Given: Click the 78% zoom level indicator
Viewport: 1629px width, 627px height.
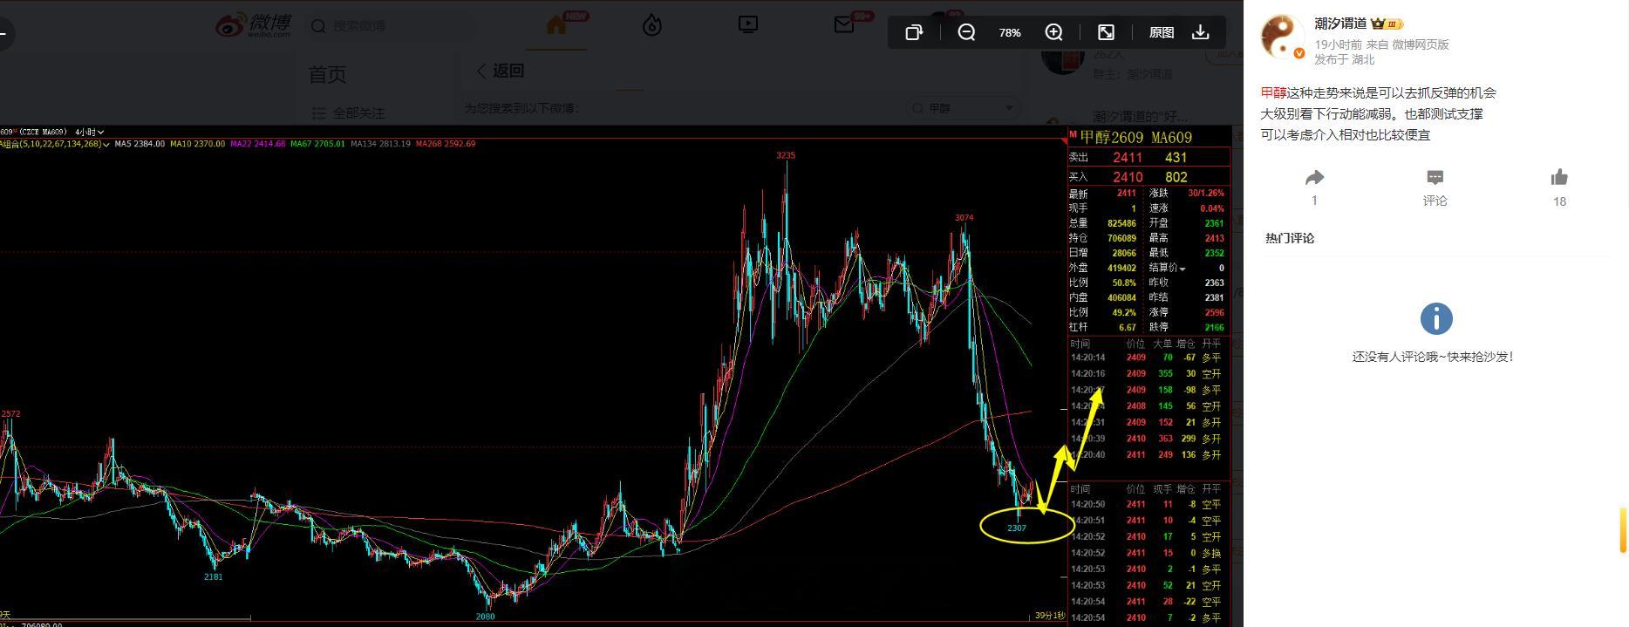Looking at the screenshot, I should (x=1010, y=32).
